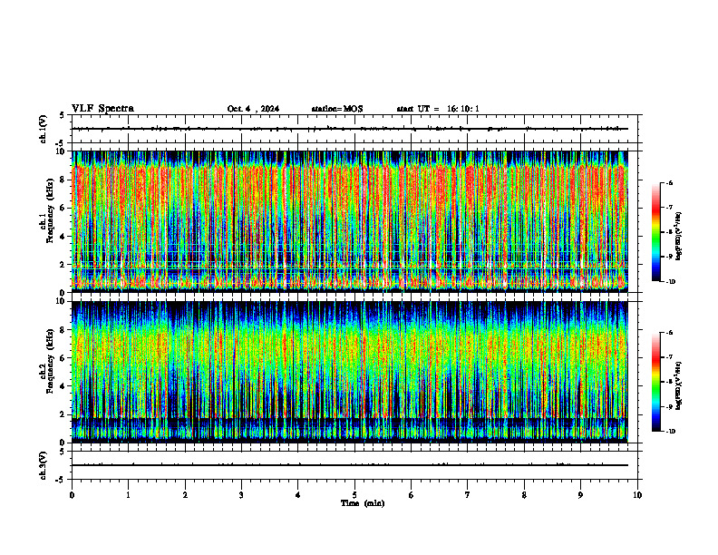Click the ch.1 voltage waveform panel

coord(354,129)
